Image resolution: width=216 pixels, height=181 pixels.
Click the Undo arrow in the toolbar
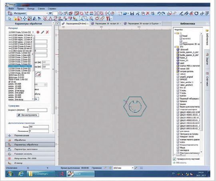pos(159,13)
